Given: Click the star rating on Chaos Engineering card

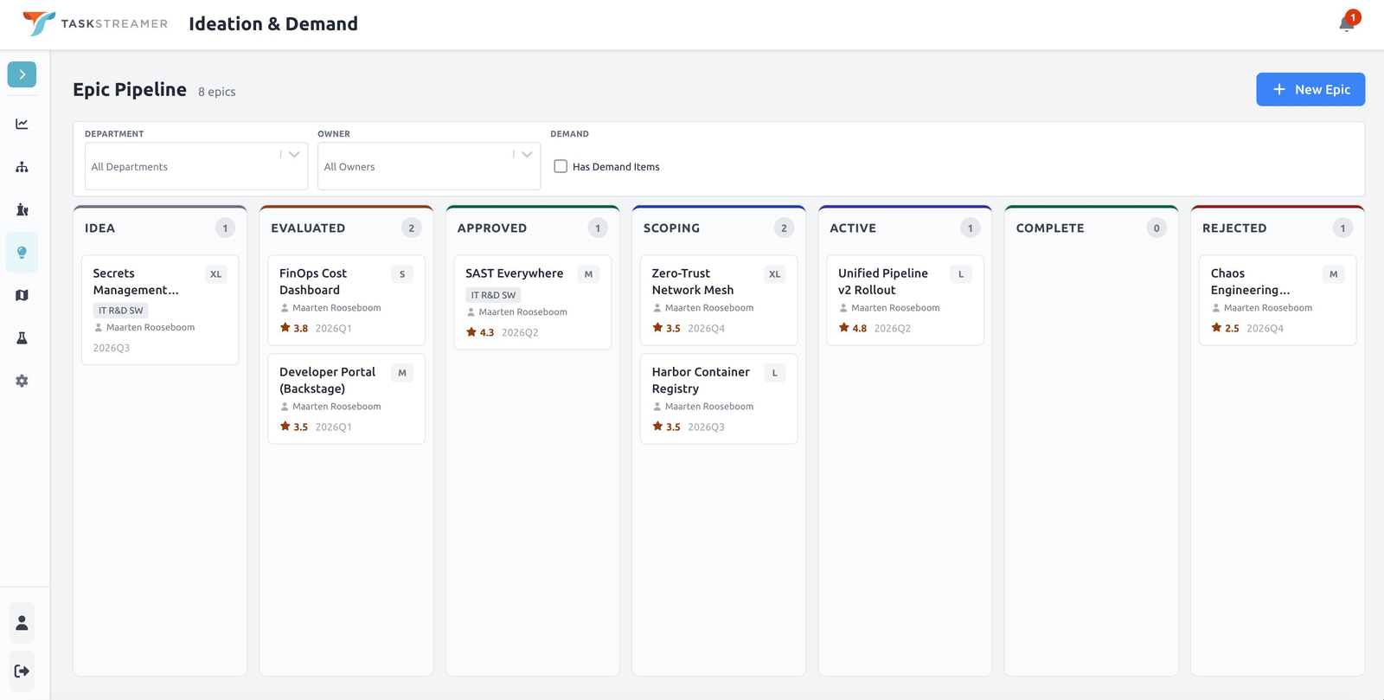Looking at the screenshot, I should (1226, 328).
